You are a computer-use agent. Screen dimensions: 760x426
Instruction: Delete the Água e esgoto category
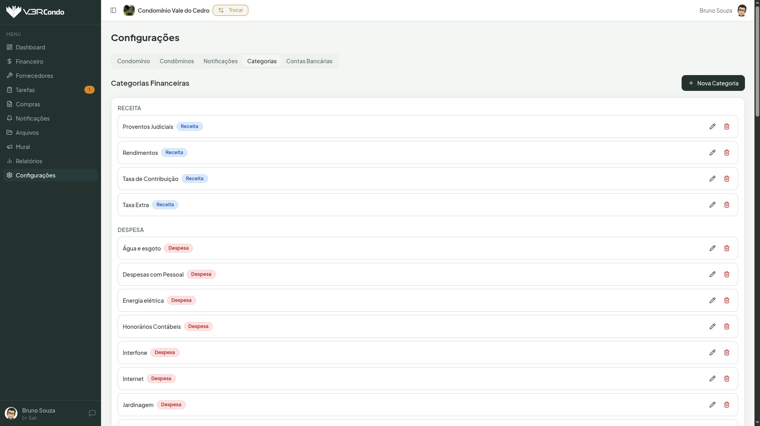pos(726,248)
